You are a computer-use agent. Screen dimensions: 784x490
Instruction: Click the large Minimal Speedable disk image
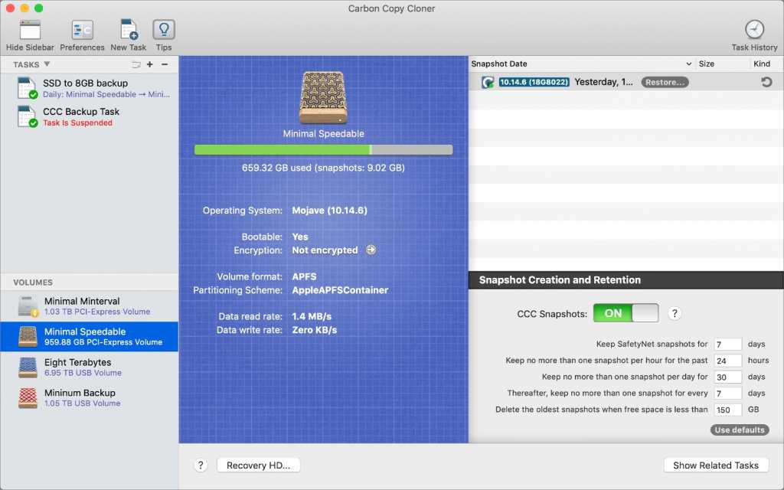tap(323, 97)
